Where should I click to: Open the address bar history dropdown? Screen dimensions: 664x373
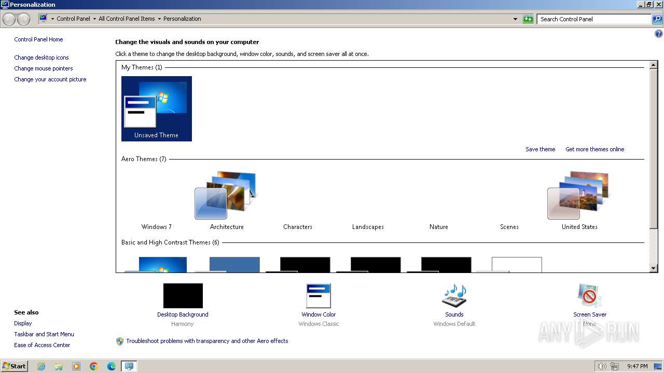coord(515,19)
